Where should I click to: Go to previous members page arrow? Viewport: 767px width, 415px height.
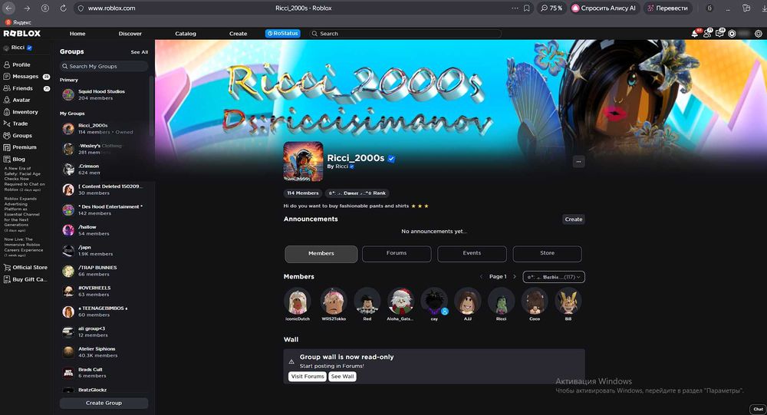[x=482, y=277]
